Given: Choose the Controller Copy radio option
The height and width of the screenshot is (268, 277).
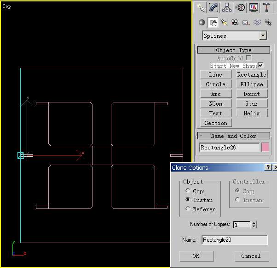Looking at the screenshot, I should pos(237,191).
